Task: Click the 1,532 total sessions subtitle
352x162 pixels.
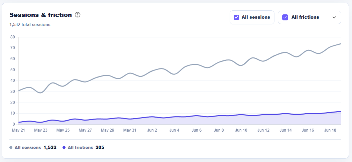Action: tap(30, 25)
